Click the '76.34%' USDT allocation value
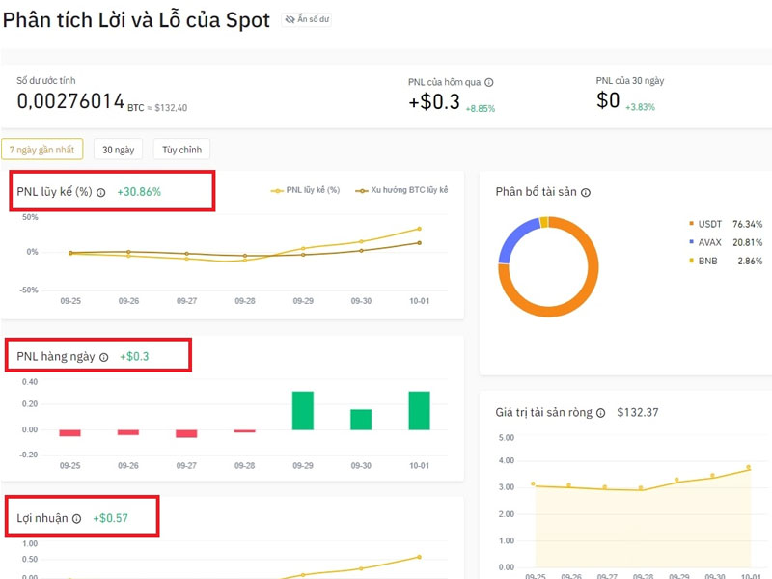Viewport: 772px width, 579px height. point(747,224)
